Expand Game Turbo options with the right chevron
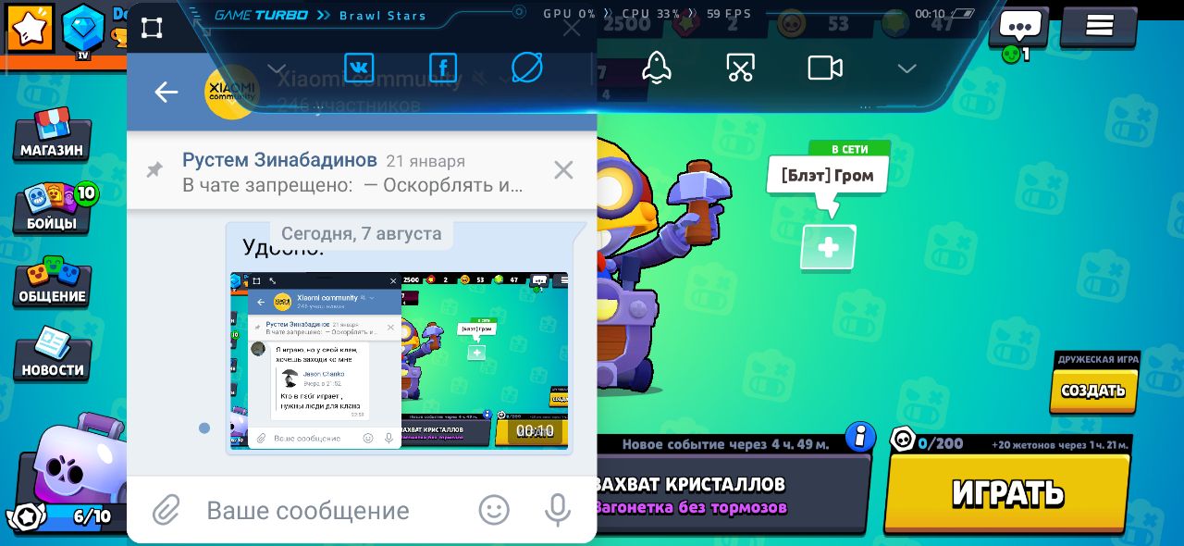This screenshot has height=546, width=1184. 907,68
